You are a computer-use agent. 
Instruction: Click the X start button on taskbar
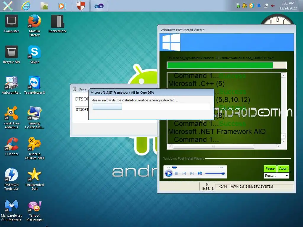tap(8, 6)
